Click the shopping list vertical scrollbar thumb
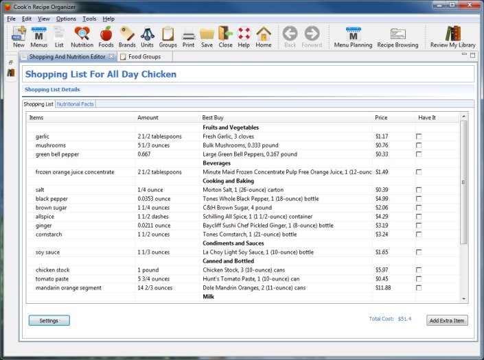The image size is (484, 360). [x=463, y=182]
